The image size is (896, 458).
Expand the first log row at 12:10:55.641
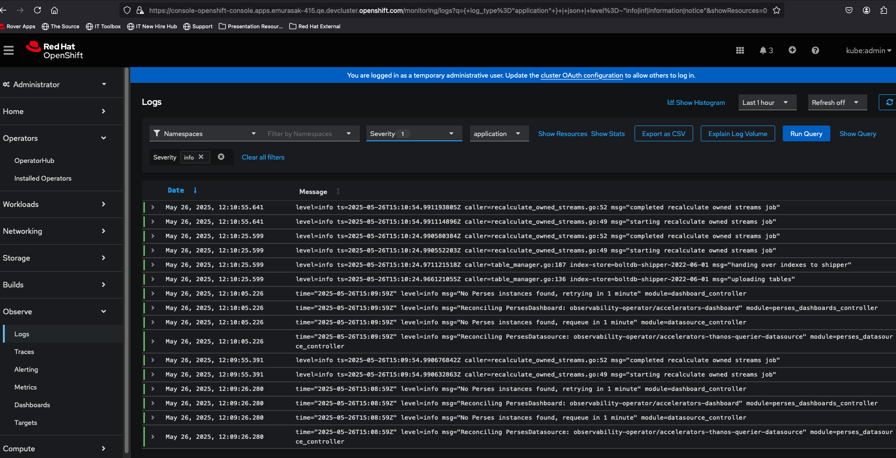pos(153,207)
